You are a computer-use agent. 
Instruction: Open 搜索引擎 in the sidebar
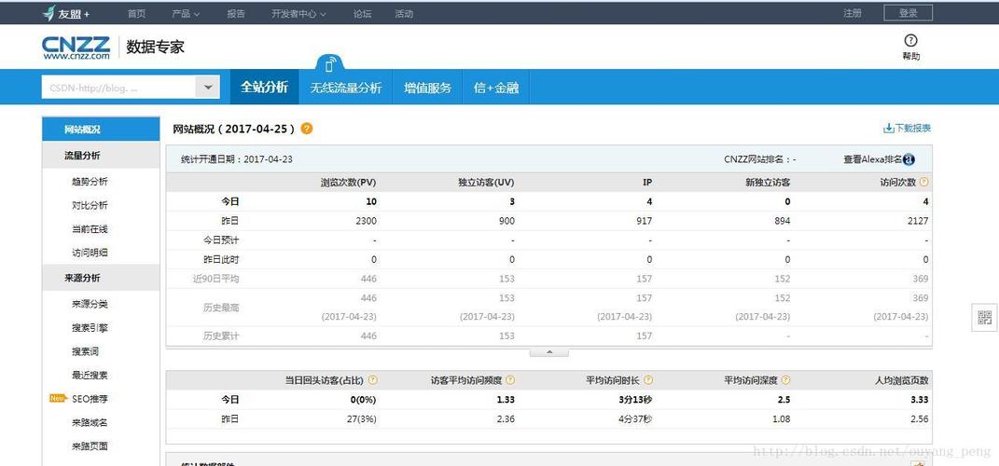pyautogui.click(x=90, y=328)
